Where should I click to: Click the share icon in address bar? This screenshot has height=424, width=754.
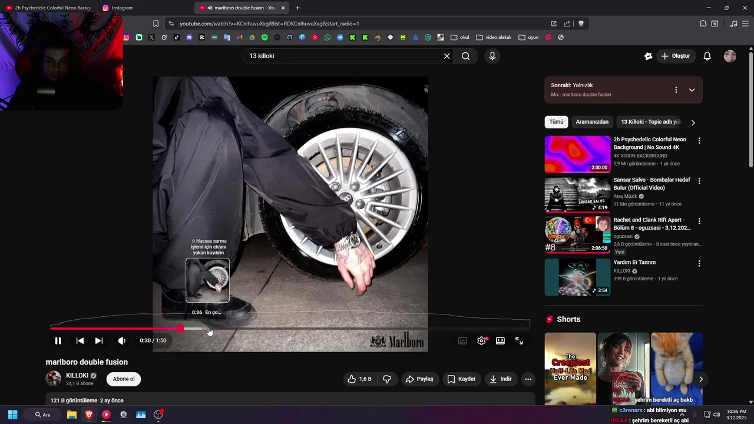click(x=567, y=24)
